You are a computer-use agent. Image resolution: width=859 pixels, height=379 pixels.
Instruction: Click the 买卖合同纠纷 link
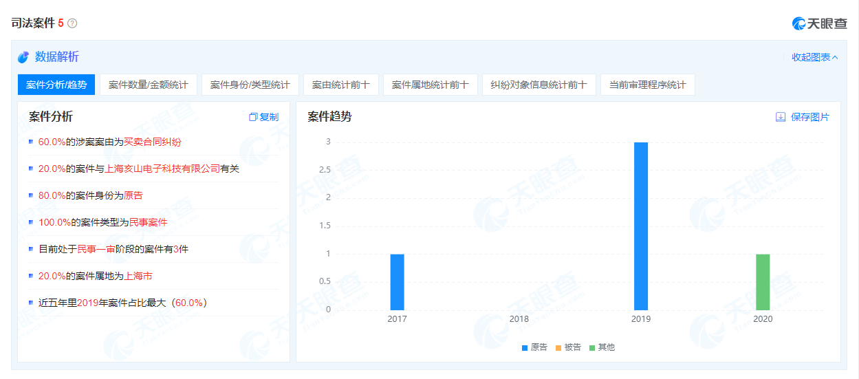[153, 142]
